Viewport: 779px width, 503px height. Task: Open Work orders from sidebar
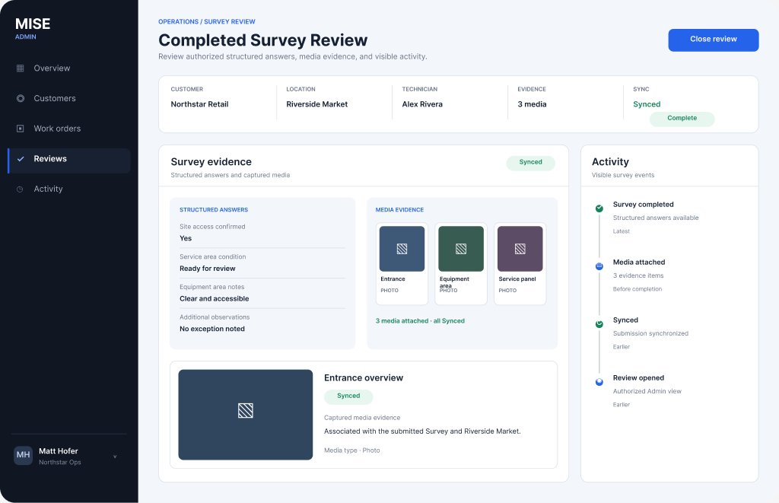pyautogui.click(x=69, y=129)
